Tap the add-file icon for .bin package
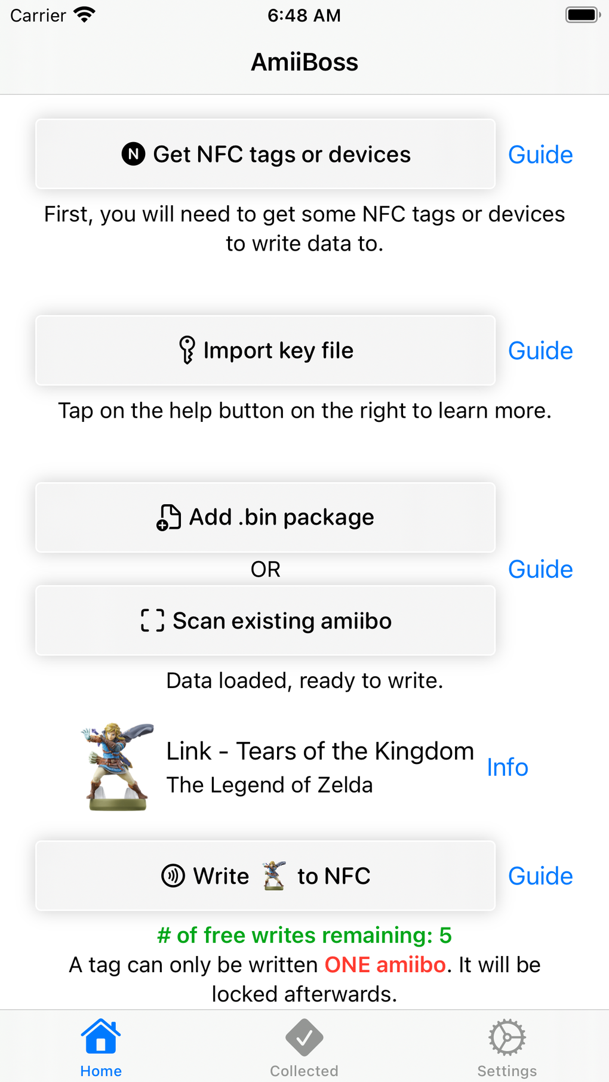The image size is (609, 1082). click(x=168, y=517)
